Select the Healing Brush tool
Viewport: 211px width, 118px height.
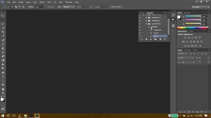coord(3,40)
